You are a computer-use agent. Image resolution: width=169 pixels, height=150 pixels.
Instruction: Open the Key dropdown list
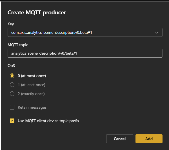(x=85, y=32)
